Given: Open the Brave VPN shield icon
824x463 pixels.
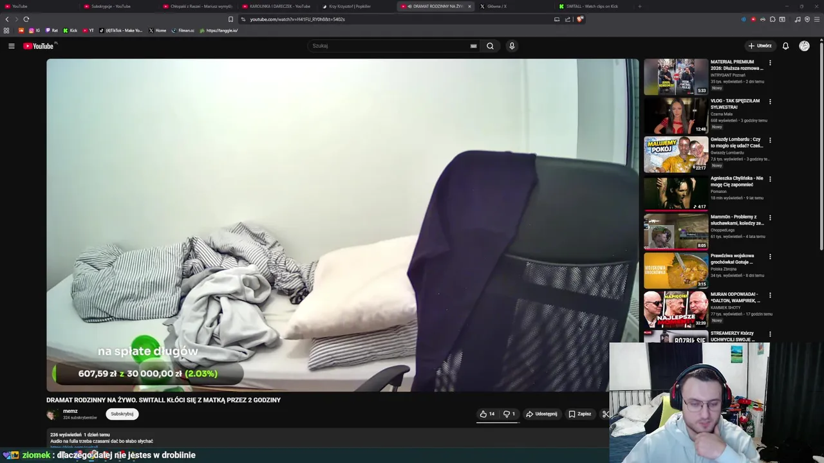Looking at the screenshot, I should pyautogui.click(x=807, y=19).
